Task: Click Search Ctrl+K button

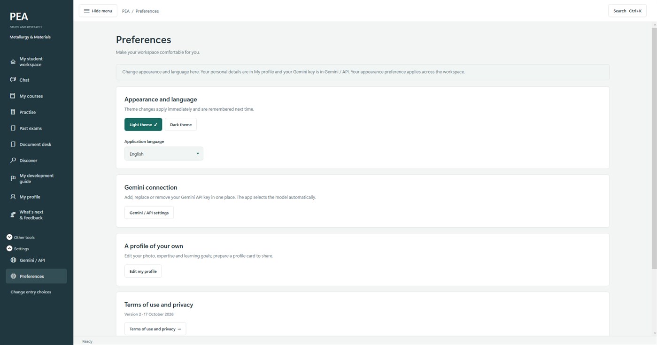Action: point(627,11)
